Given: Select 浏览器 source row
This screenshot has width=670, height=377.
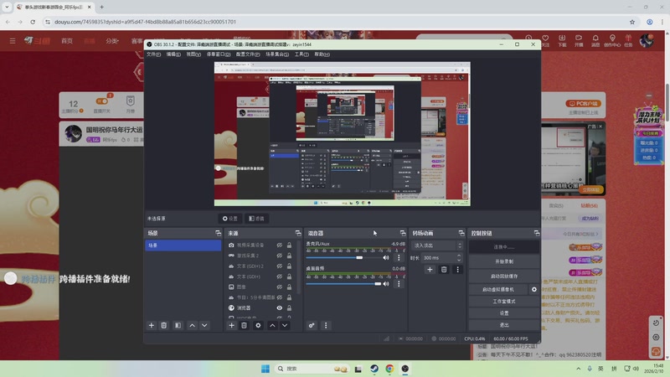Looking at the screenshot, I should pos(259,307).
